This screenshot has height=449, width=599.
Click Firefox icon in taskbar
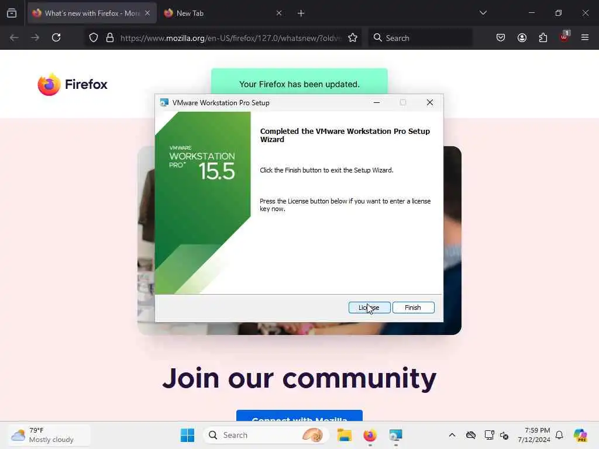pyautogui.click(x=370, y=435)
